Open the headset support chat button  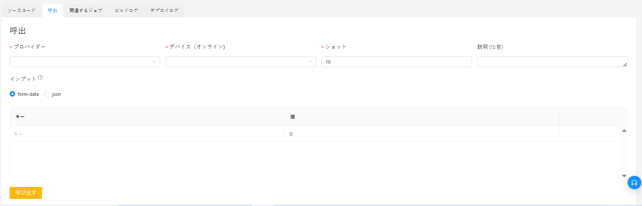click(634, 183)
